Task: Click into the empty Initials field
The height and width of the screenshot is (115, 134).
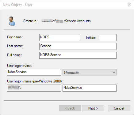Action: point(108,37)
